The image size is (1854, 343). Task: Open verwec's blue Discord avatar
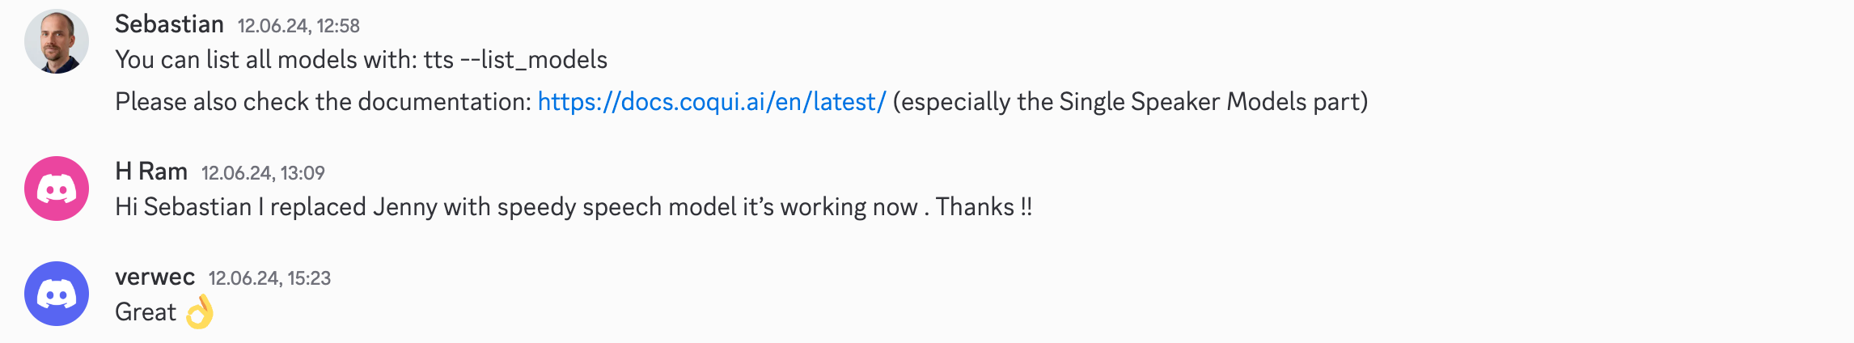point(57,294)
